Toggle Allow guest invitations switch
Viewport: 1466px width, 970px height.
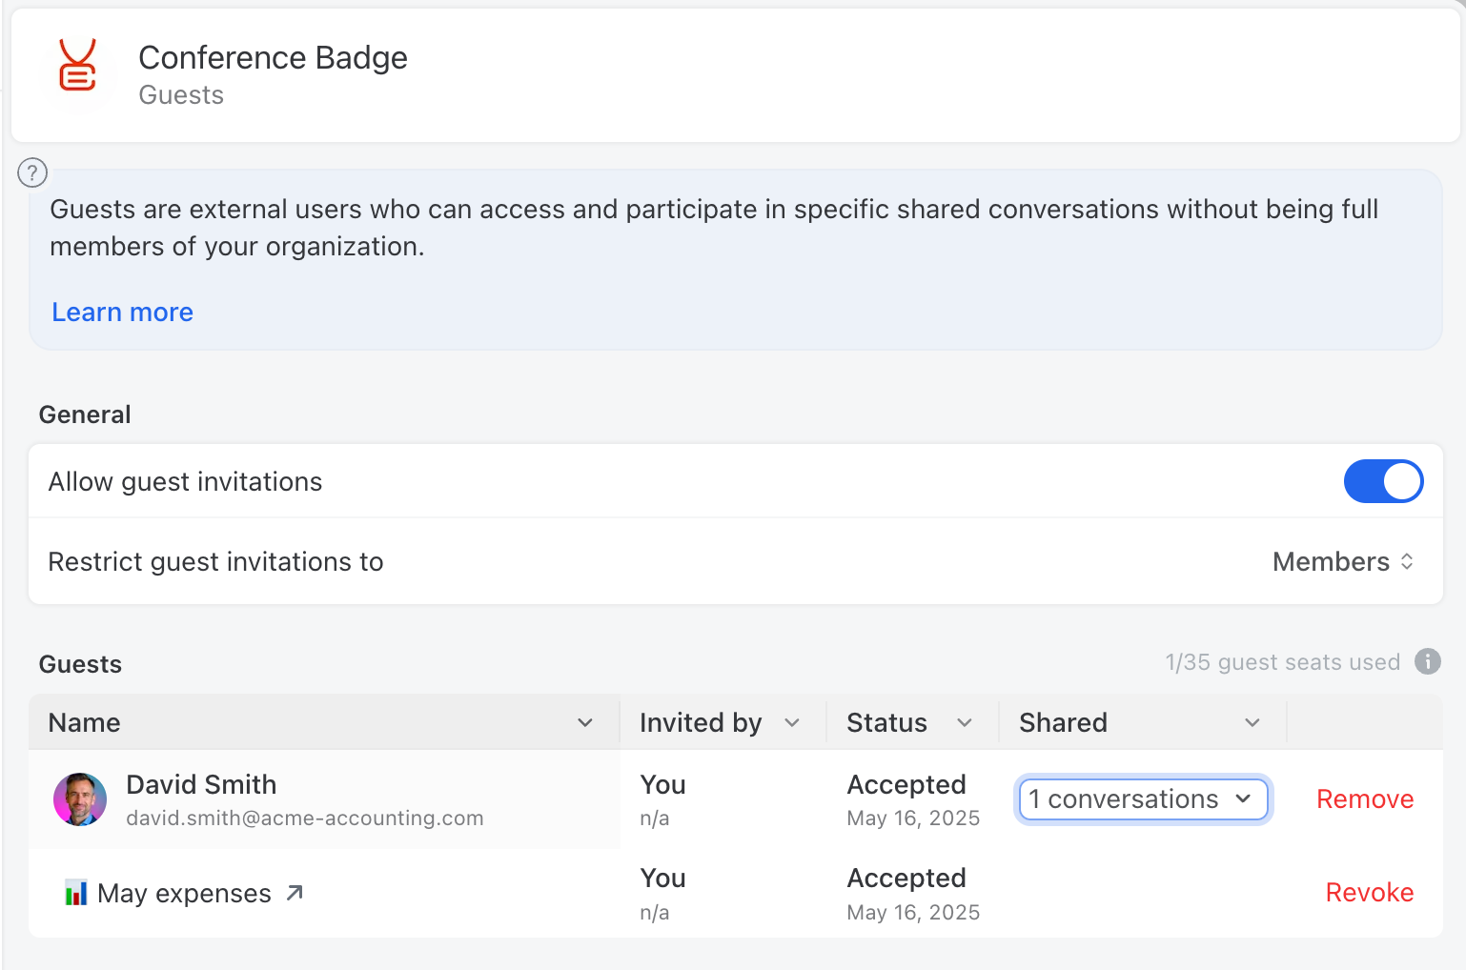pyautogui.click(x=1382, y=481)
